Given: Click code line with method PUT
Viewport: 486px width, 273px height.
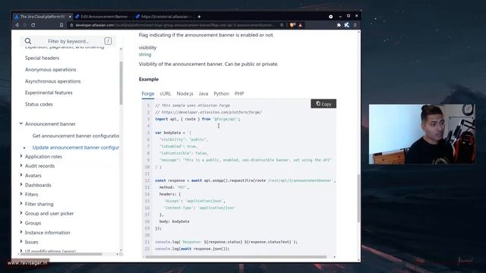Looking at the screenshot, I should (174, 187).
